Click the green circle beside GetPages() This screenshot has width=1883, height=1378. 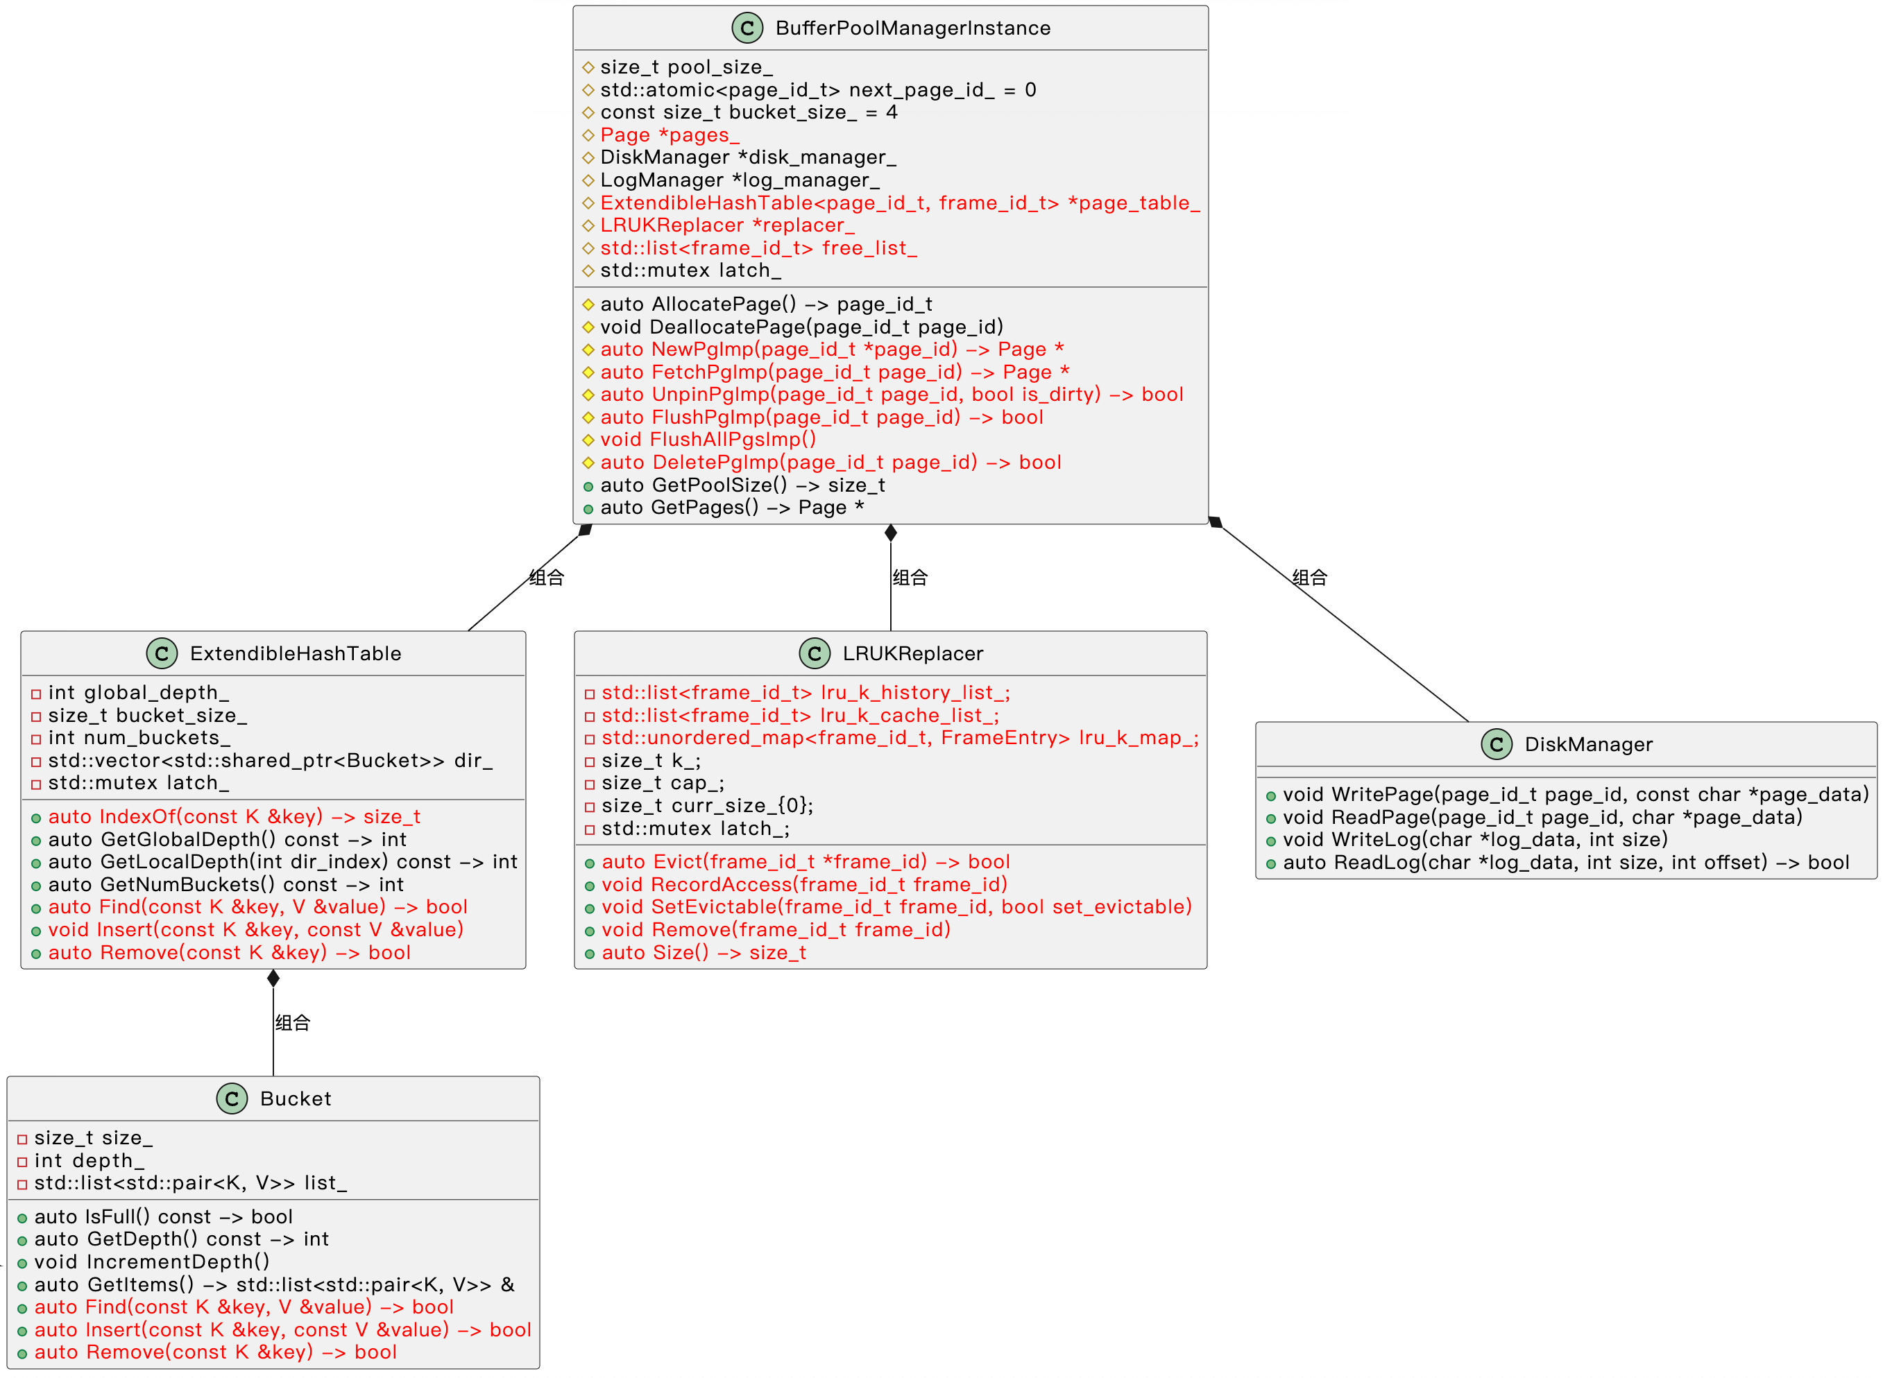pyautogui.click(x=588, y=509)
